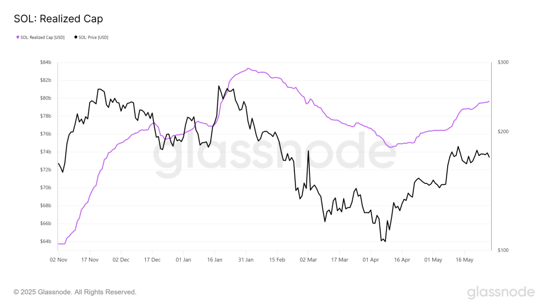Click the Glassnode copyright notice text
Image resolution: width=549 pixels, height=308 pixels.
pyautogui.click(x=75, y=292)
